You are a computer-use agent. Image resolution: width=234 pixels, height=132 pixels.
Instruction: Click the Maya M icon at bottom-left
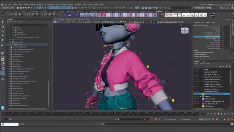(x=3, y=107)
